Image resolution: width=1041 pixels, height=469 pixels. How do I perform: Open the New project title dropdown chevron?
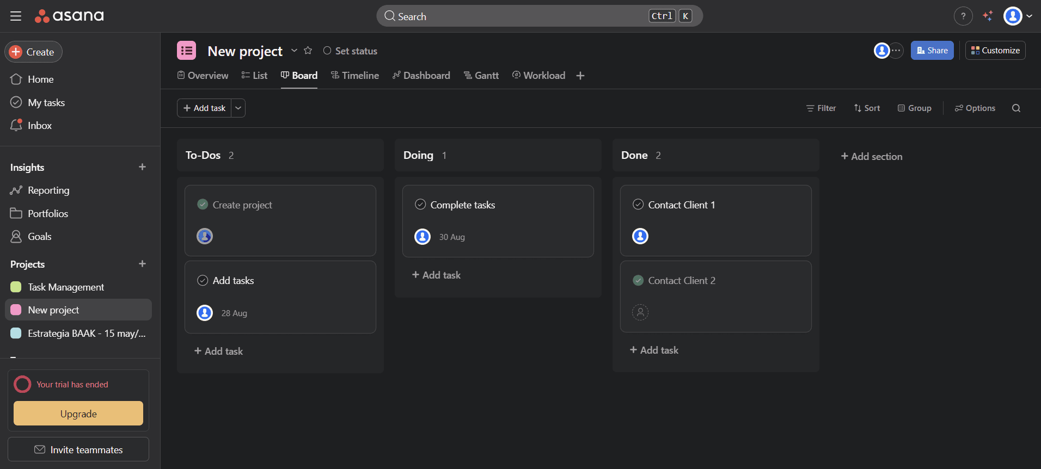[x=294, y=51]
